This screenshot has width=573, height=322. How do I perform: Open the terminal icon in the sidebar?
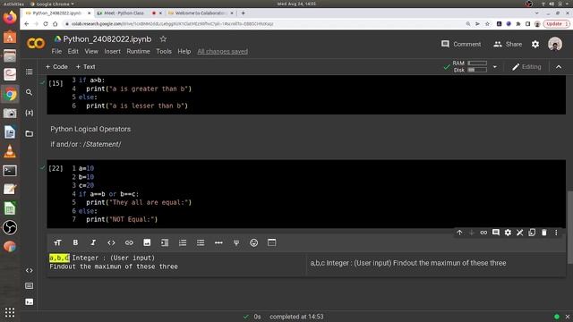click(x=30, y=302)
